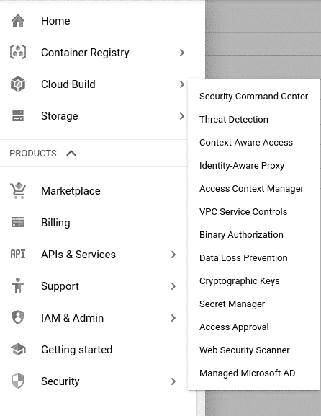Go to Home in navigation
Image resolution: width=321 pixels, height=416 pixels.
(55, 21)
